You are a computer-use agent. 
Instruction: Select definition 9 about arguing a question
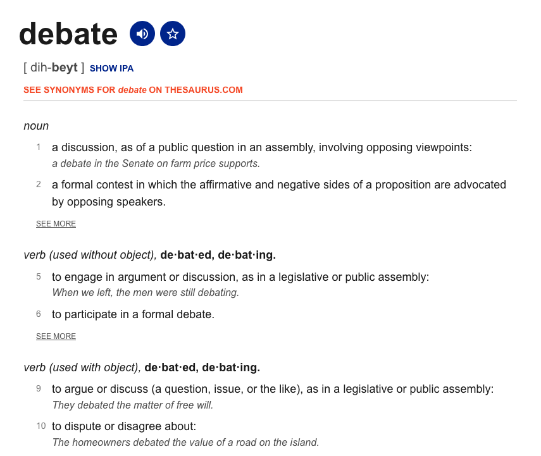(x=273, y=389)
